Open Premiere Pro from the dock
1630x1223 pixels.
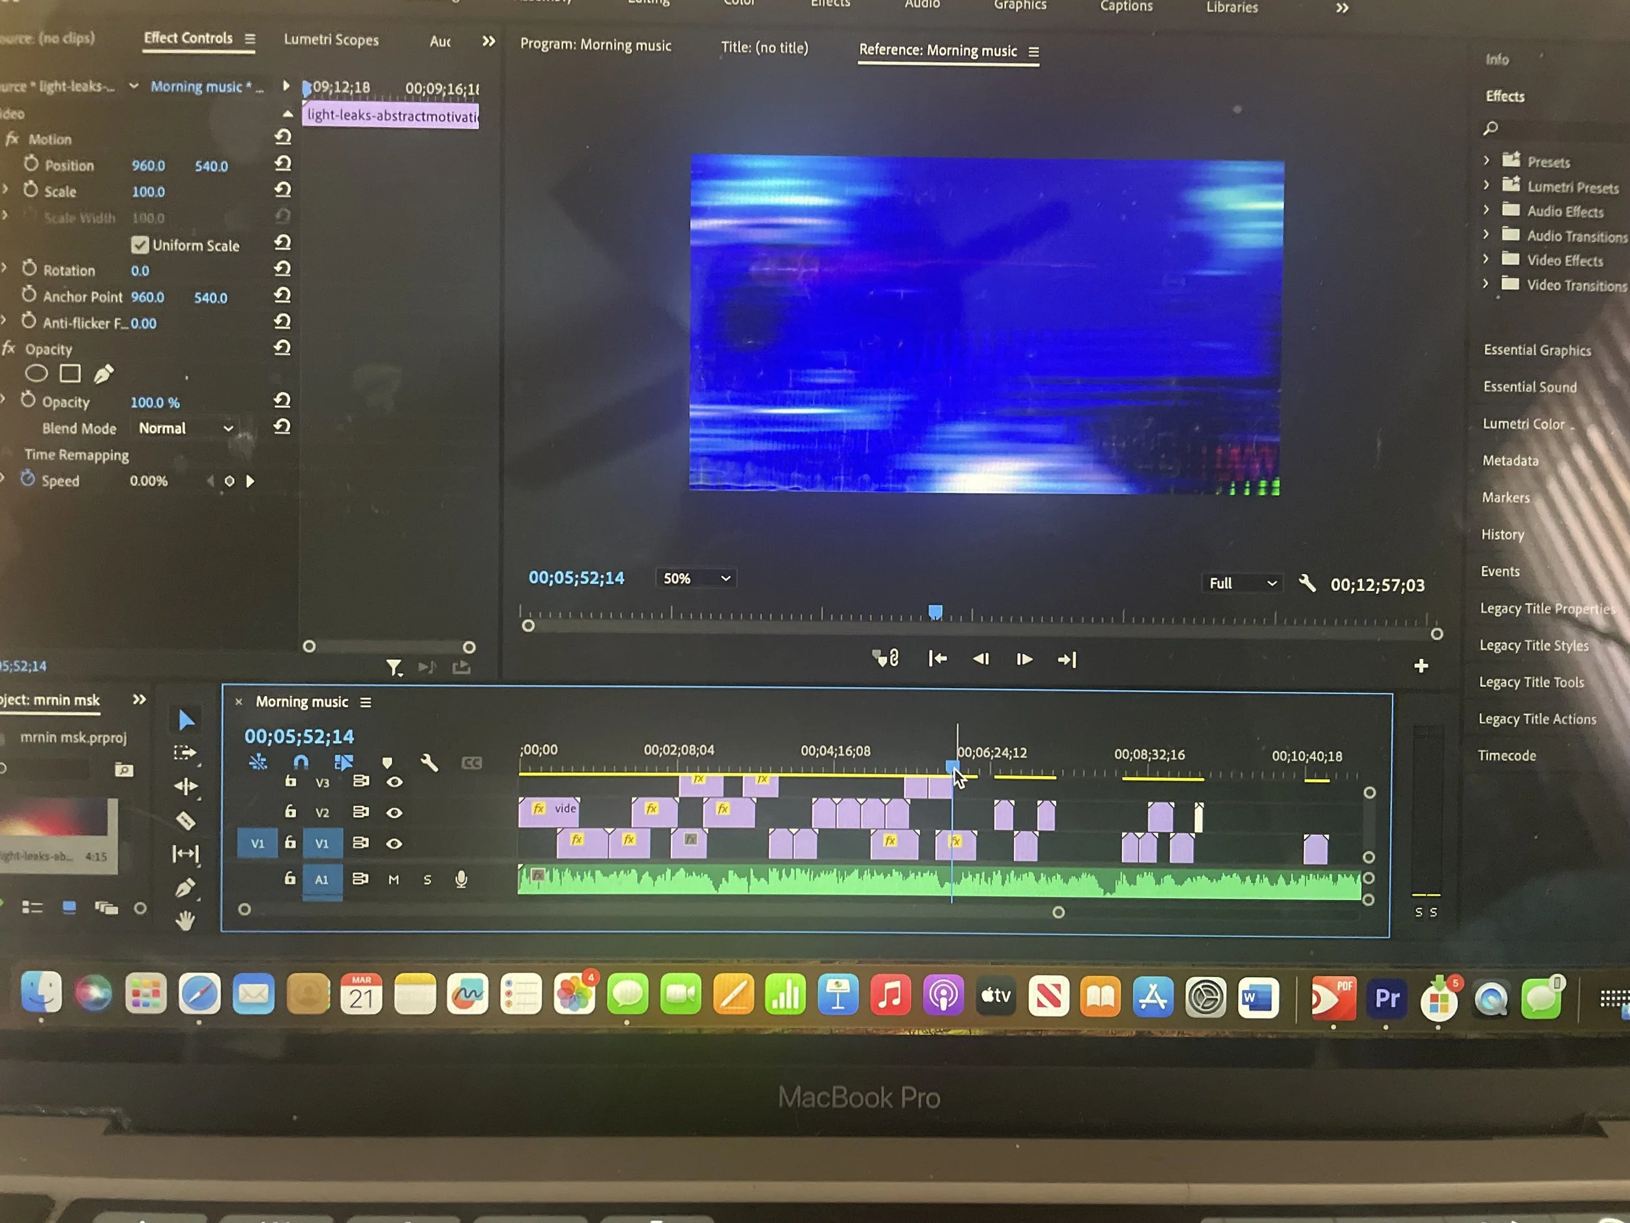coord(1386,998)
